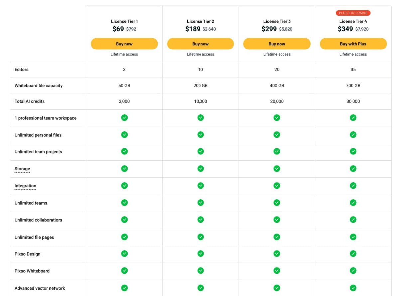Click Buy now for License Tier 3

coord(277,44)
